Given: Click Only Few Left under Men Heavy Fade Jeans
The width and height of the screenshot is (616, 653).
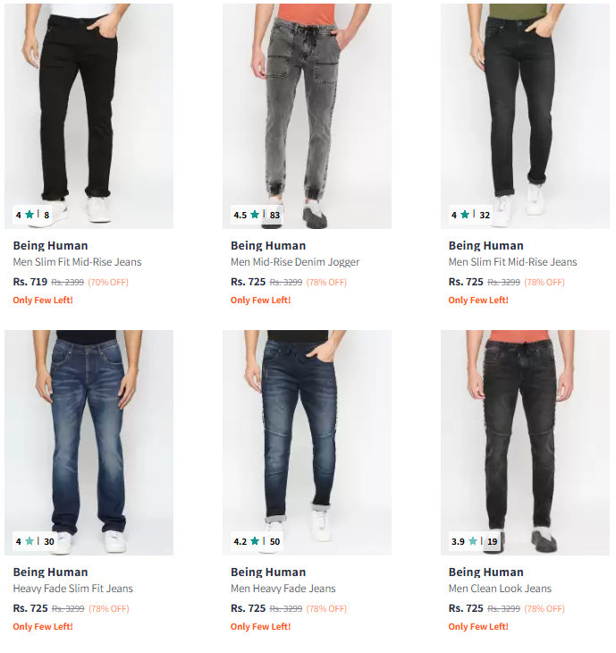Looking at the screenshot, I should point(260,626).
